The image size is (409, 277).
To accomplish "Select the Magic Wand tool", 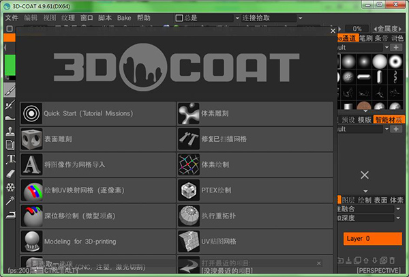I will point(10,201).
